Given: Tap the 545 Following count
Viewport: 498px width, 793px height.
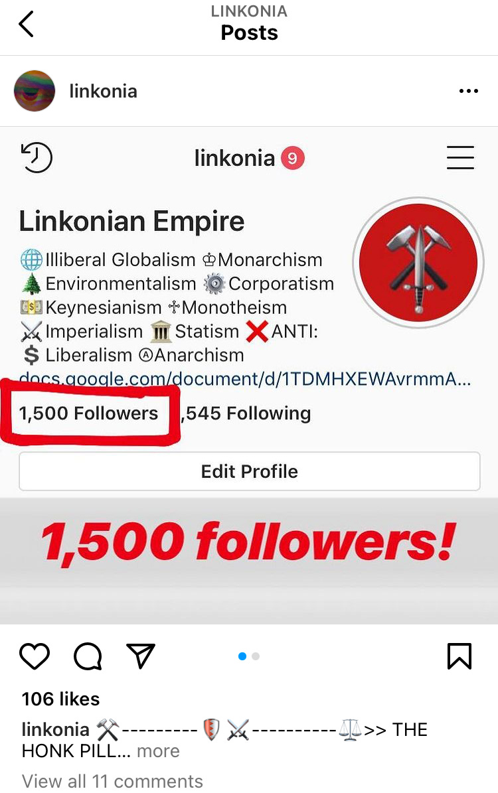Looking at the screenshot, I should [x=248, y=413].
